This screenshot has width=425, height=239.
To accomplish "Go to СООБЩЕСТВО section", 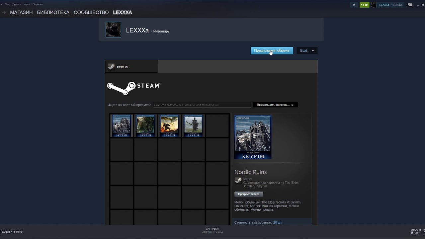I will click(91, 12).
